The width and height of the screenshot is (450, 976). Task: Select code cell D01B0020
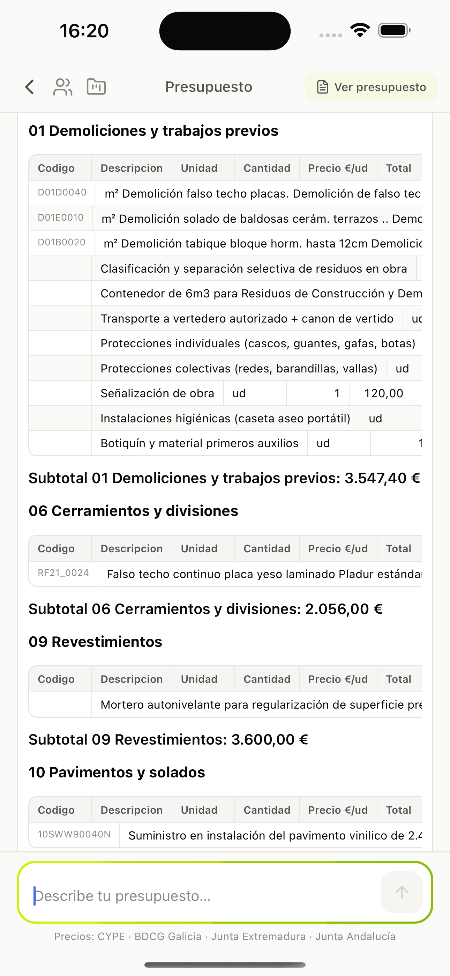tap(62, 243)
